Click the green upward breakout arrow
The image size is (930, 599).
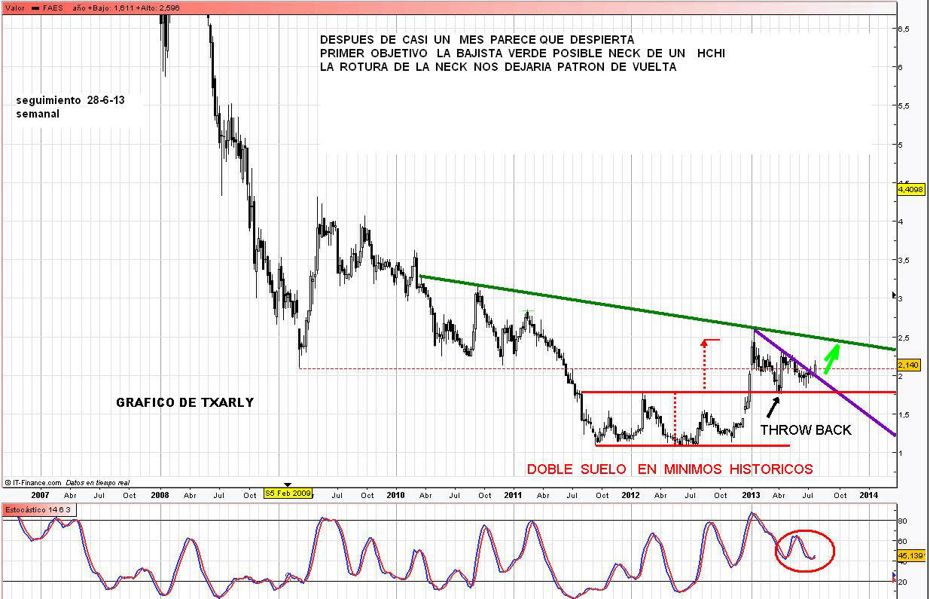click(x=831, y=358)
